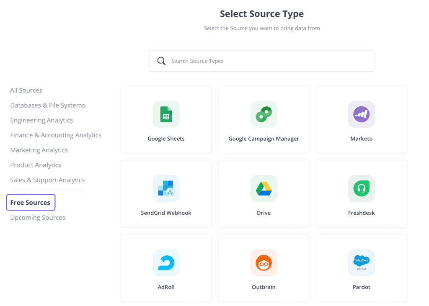Pick the AdRoll source icon
The width and height of the screenshot is (429, 306).
pyautogui.click(x=166, y=262)
